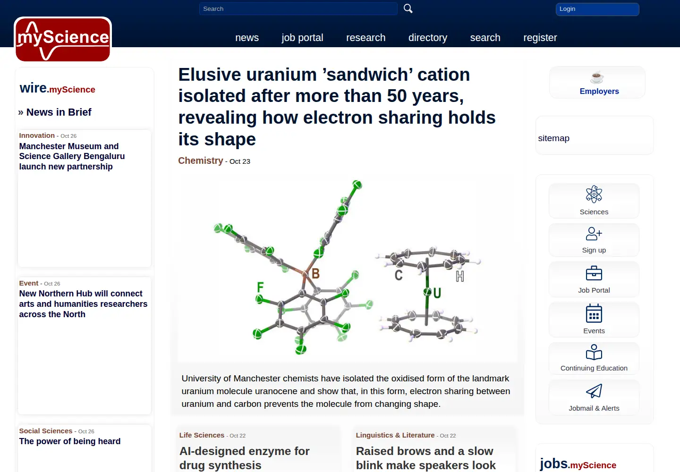This screenshot has width=680, height=472.
Task: Open the directory menu item
Action: pyautogui.click(x=428, y=38)
